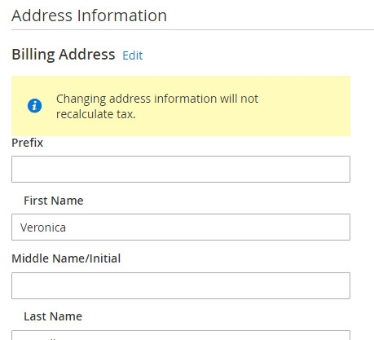
Task: Click the First Name label
Action: pos(54,201)
